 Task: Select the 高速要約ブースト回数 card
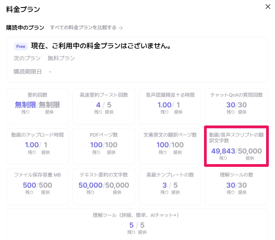[x=103, y=106]
